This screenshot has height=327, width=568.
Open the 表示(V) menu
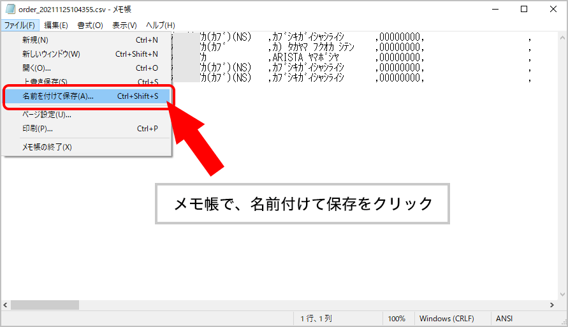point(124,25)
